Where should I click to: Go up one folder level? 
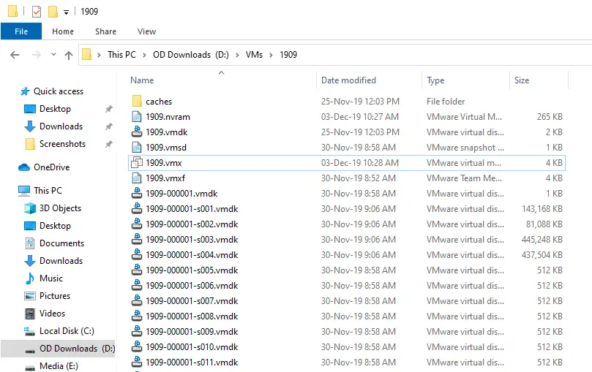pos(68,56)
